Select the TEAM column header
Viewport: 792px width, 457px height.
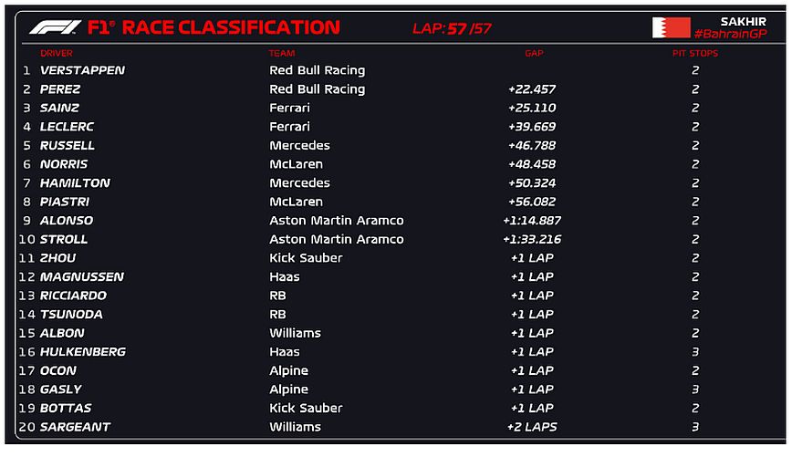tap(282, 54)
